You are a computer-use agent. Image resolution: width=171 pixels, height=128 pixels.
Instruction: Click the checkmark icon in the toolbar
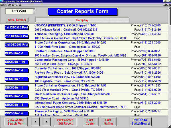click(17, 5)
